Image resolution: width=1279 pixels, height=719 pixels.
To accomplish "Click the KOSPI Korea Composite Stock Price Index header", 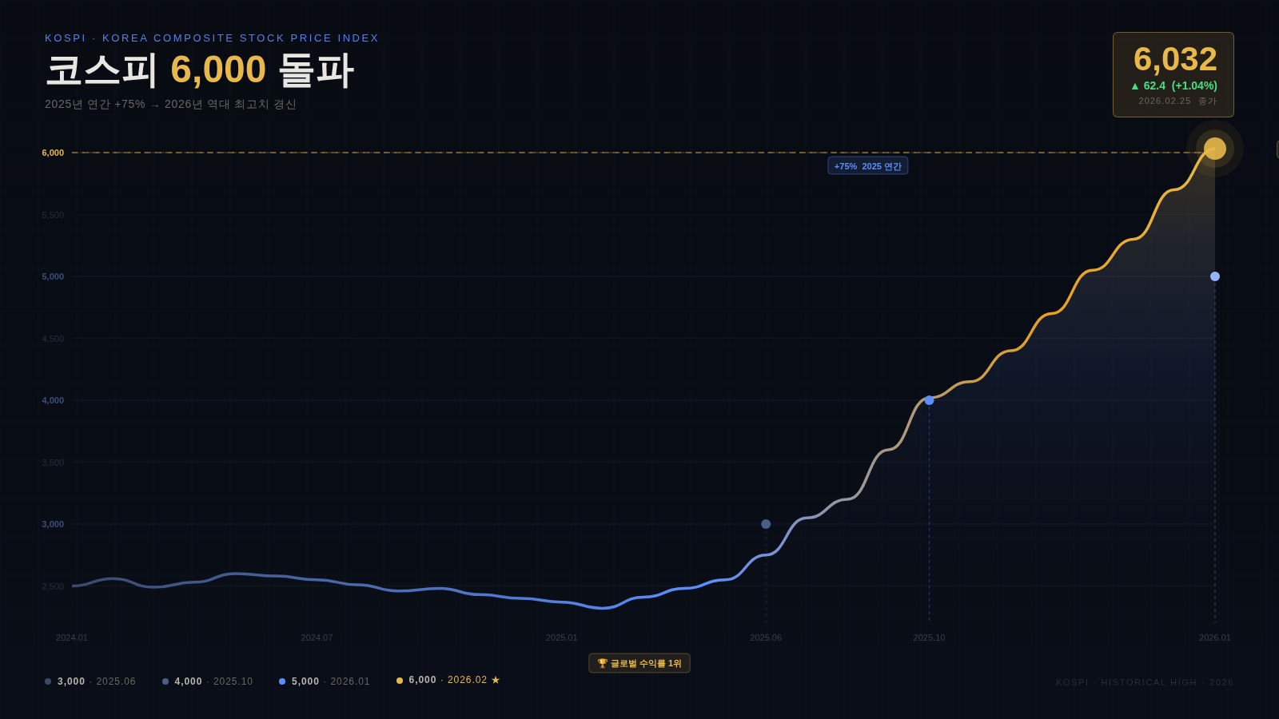I will (212, 38).
